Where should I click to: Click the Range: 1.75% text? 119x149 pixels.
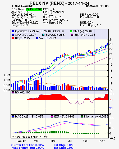[20, 25]
